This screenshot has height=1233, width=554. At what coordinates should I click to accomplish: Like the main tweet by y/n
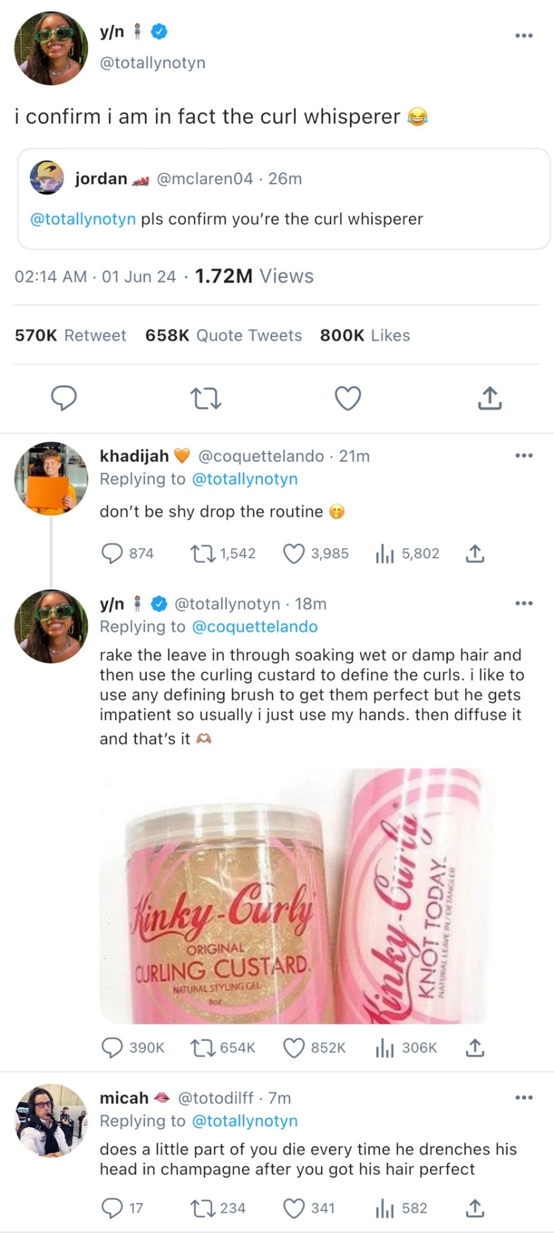348,398
